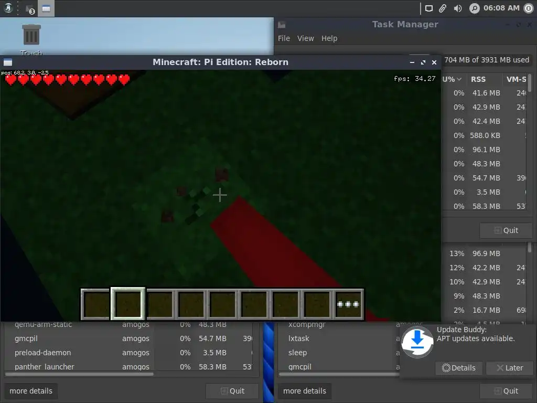The width and height of the screenshot is (537, 403).
Task: Select the sleep process row
Action: [x=339, y=353]
